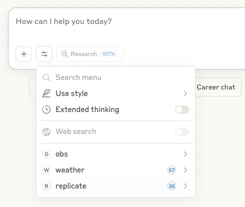Click the feather Use style icon
245x207 pixels.
pyautogui.click(x=46, y=93)
